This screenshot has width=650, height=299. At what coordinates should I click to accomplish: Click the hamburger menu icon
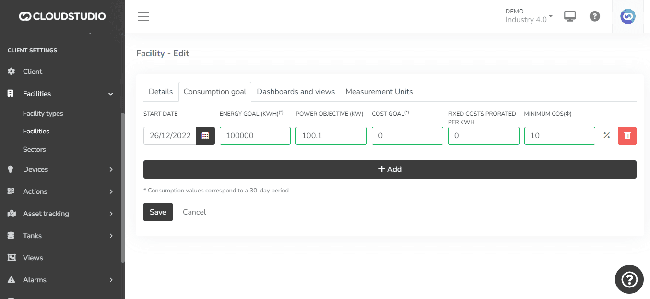point(143,16)
